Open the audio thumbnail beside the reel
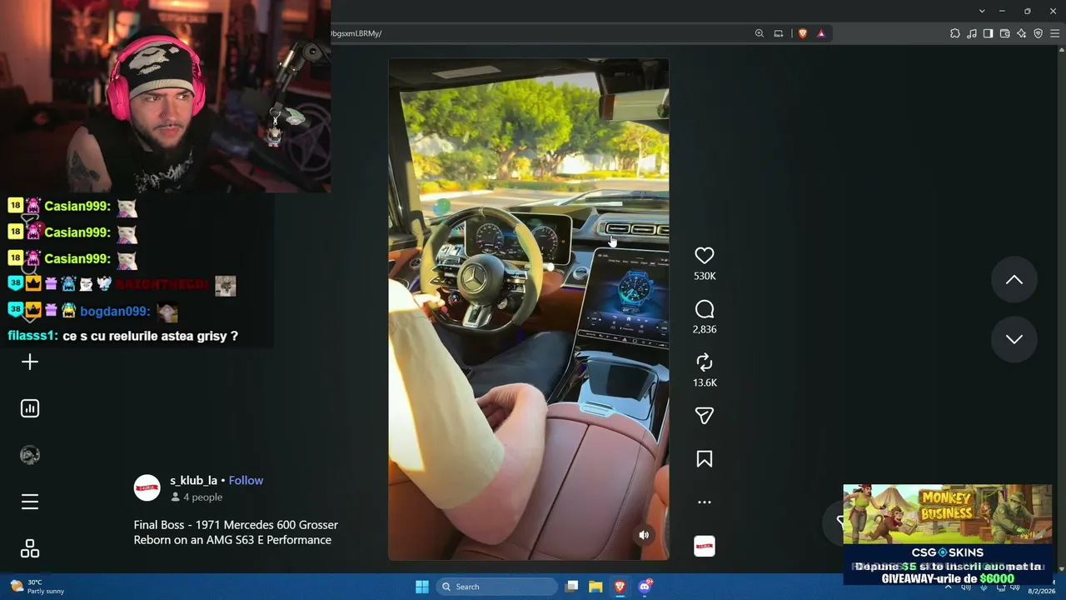The image size is (1066, 600). point(705,546)
